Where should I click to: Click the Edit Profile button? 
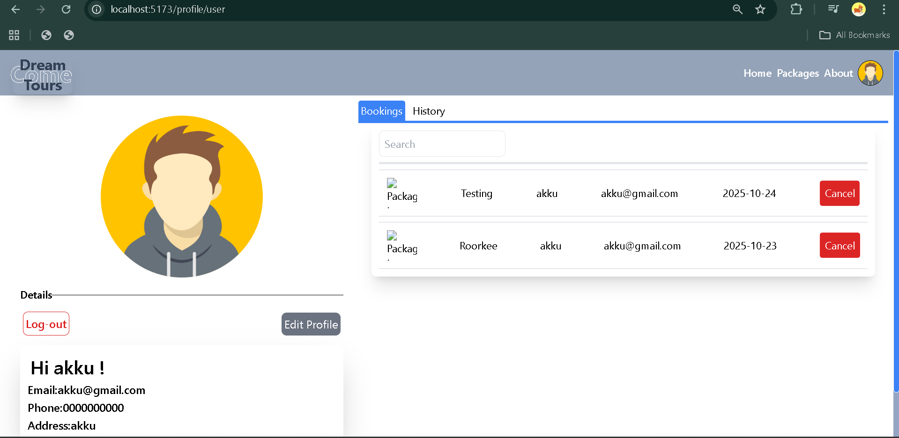(x=311, y=324)
